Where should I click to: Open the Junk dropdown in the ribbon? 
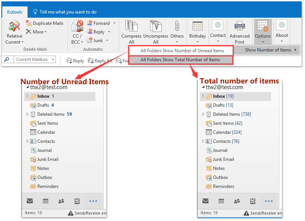point(107,41)
